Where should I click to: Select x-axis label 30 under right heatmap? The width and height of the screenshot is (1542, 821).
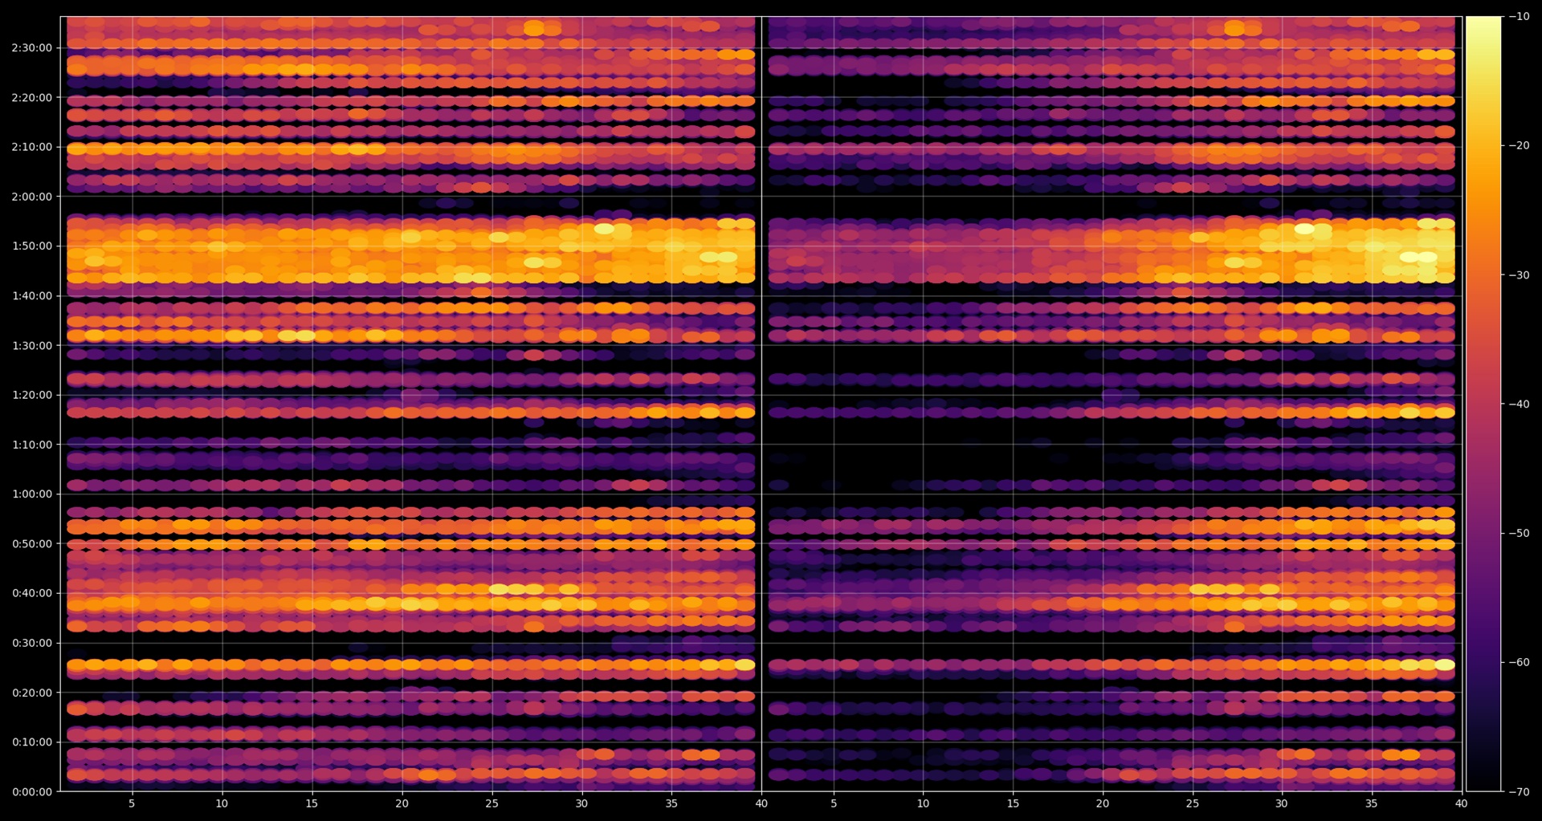1282,803
